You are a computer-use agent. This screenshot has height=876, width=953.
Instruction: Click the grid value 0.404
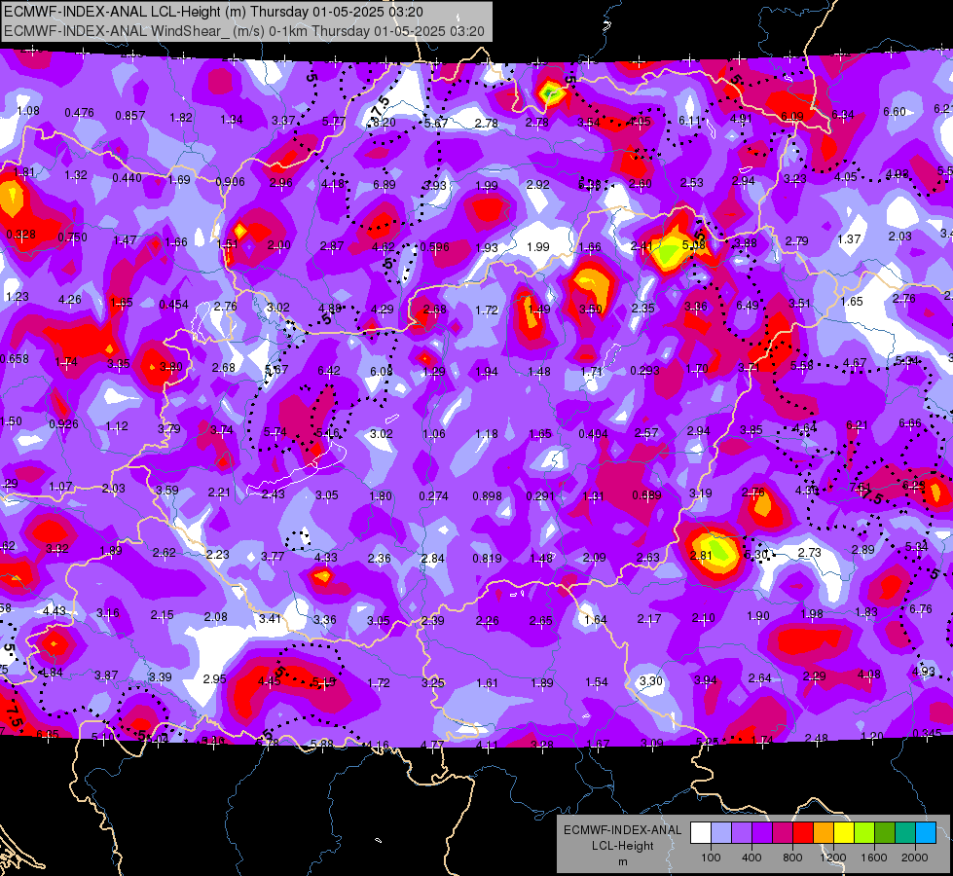593,433
